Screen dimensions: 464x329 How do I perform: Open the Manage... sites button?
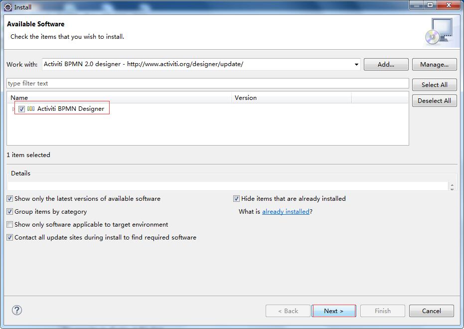435,64
